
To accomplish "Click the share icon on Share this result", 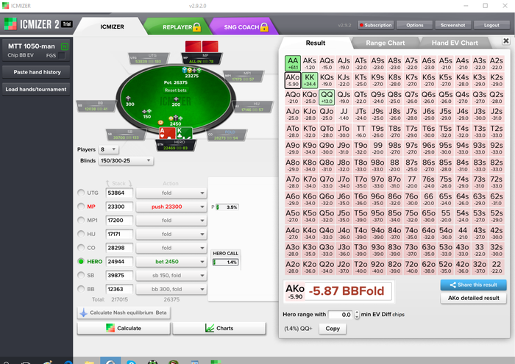I will click(452, 285).
